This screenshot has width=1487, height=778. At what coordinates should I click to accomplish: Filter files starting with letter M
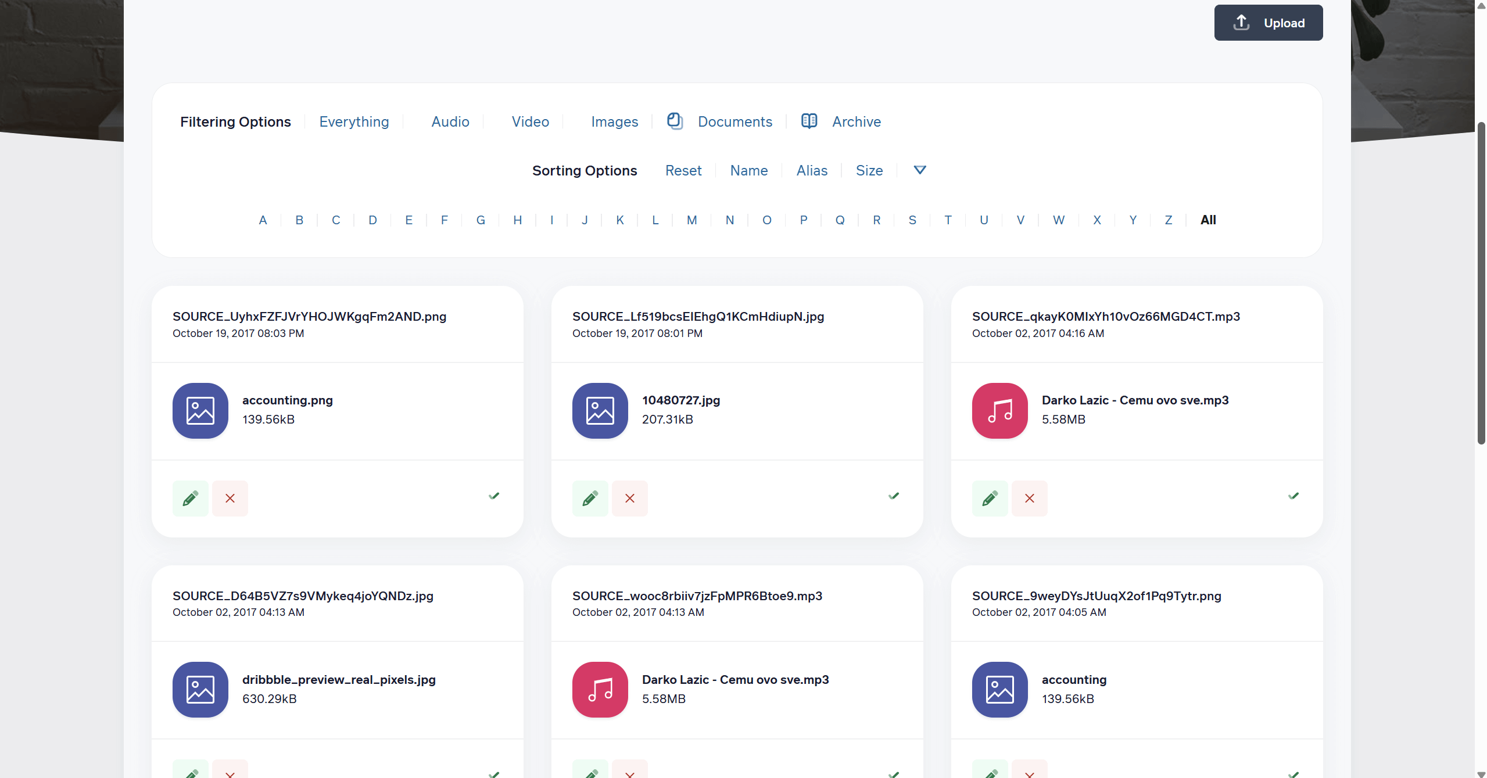point(691,220)
